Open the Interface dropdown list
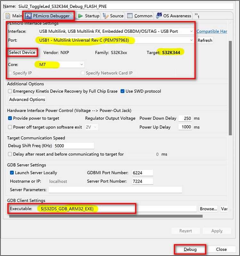This screenshot has width=240, height=256. (116, 31)
